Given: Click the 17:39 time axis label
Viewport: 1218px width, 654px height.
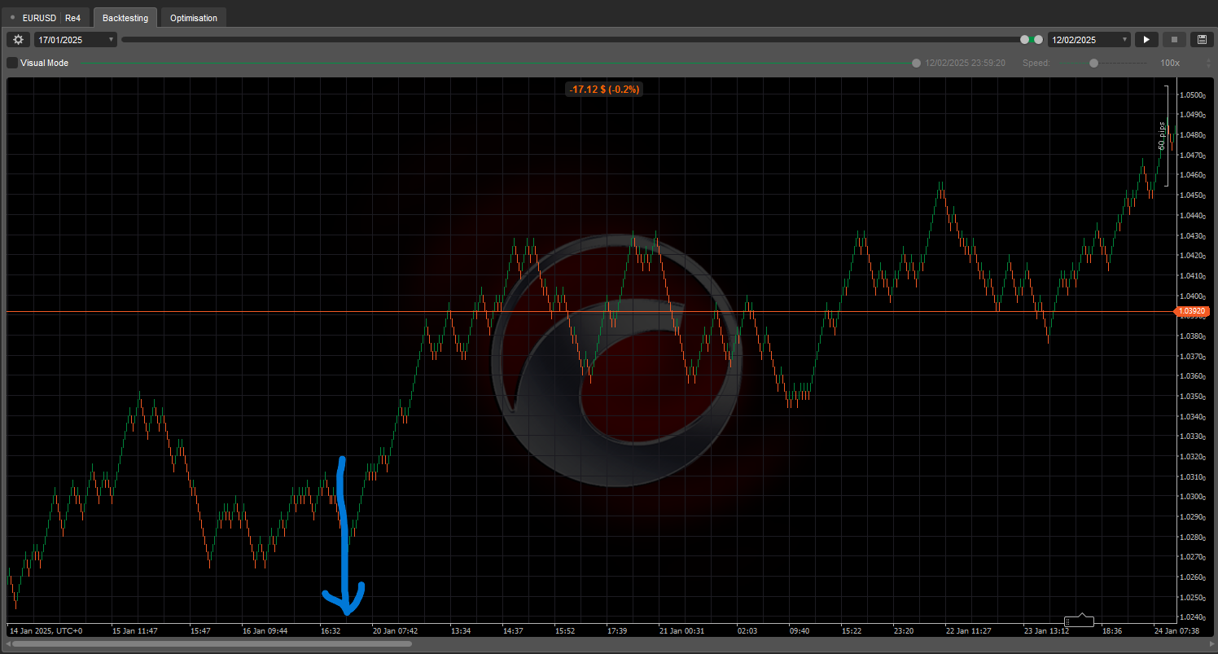Looking at the screenshot, I should [617, 630].
